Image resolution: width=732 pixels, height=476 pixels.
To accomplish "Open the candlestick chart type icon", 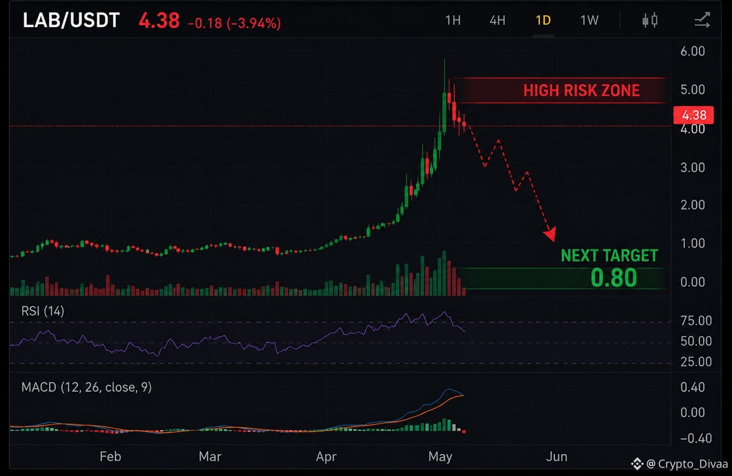I will coord(650,20).
